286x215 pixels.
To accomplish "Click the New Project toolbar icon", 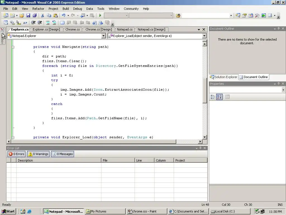I will pyautogui.click(x=6, y=16).
